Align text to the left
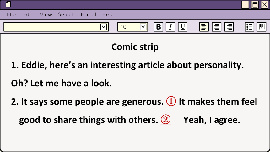 click(x=204, y=27)
